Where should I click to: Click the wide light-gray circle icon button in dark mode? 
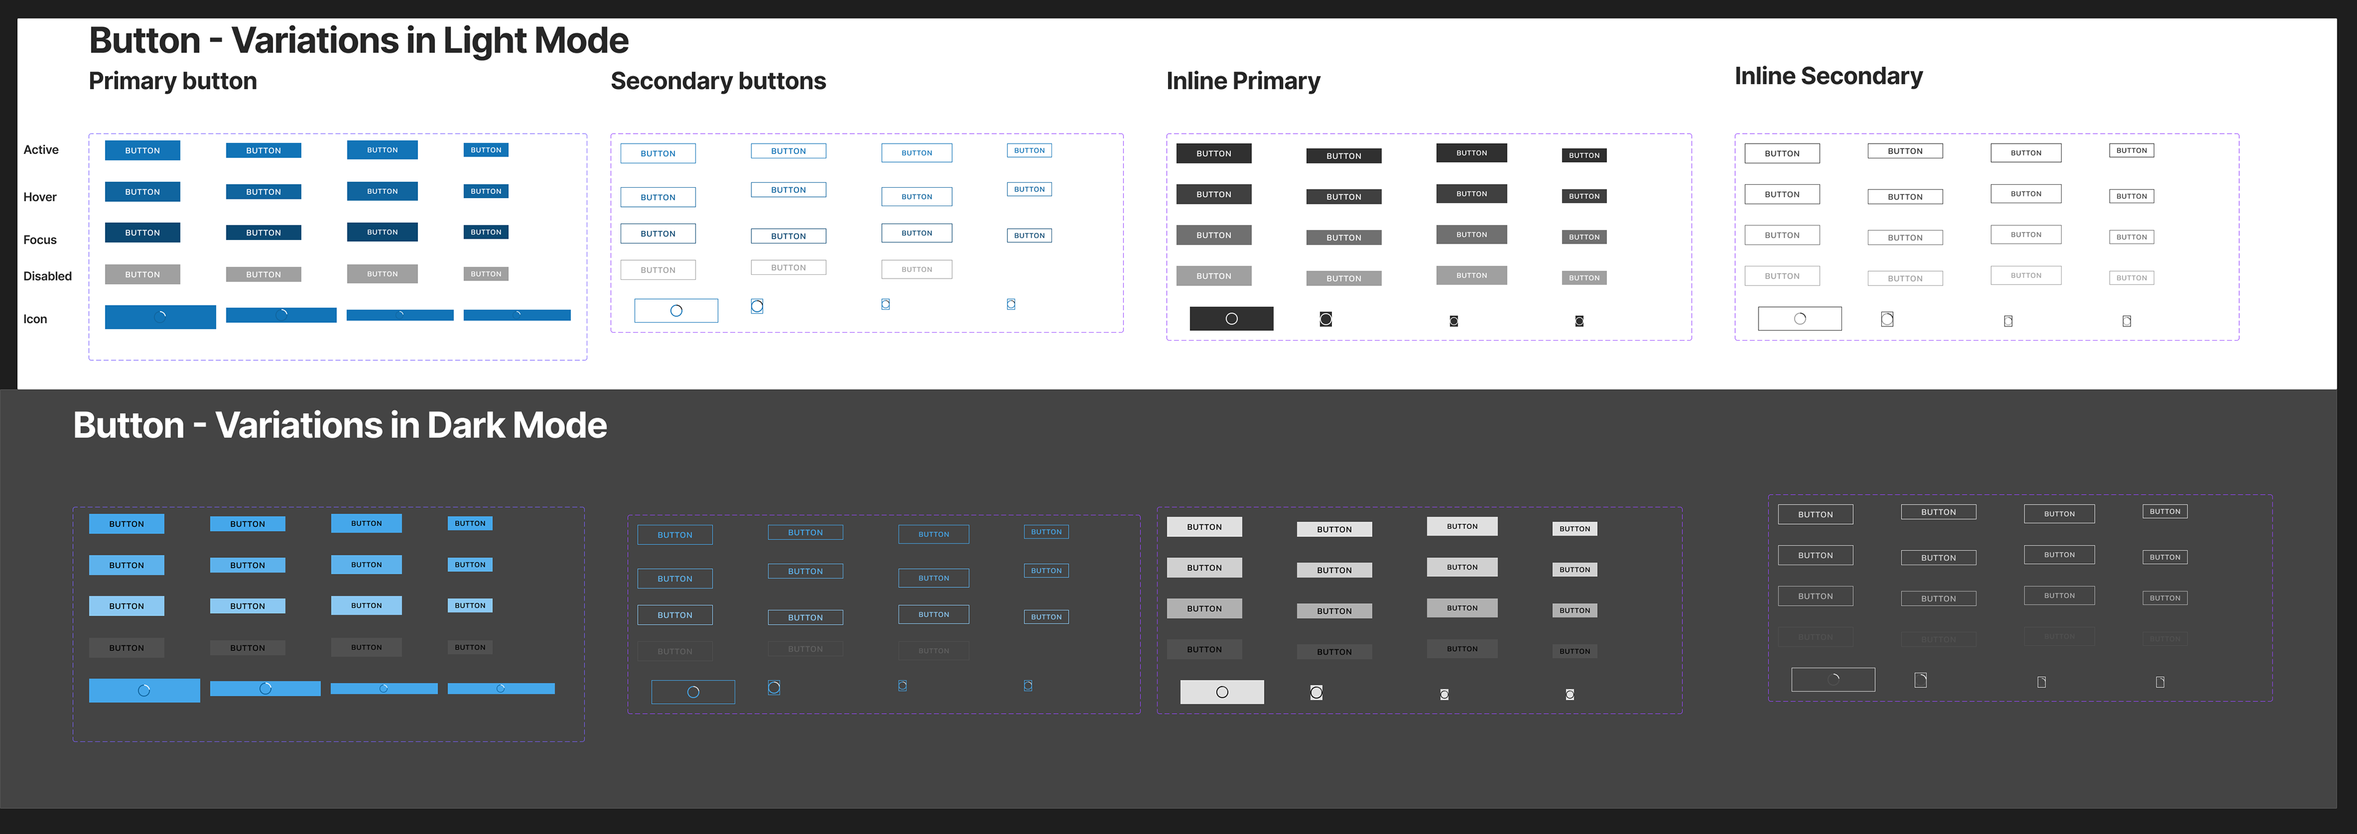click(x=1221, y=692)
